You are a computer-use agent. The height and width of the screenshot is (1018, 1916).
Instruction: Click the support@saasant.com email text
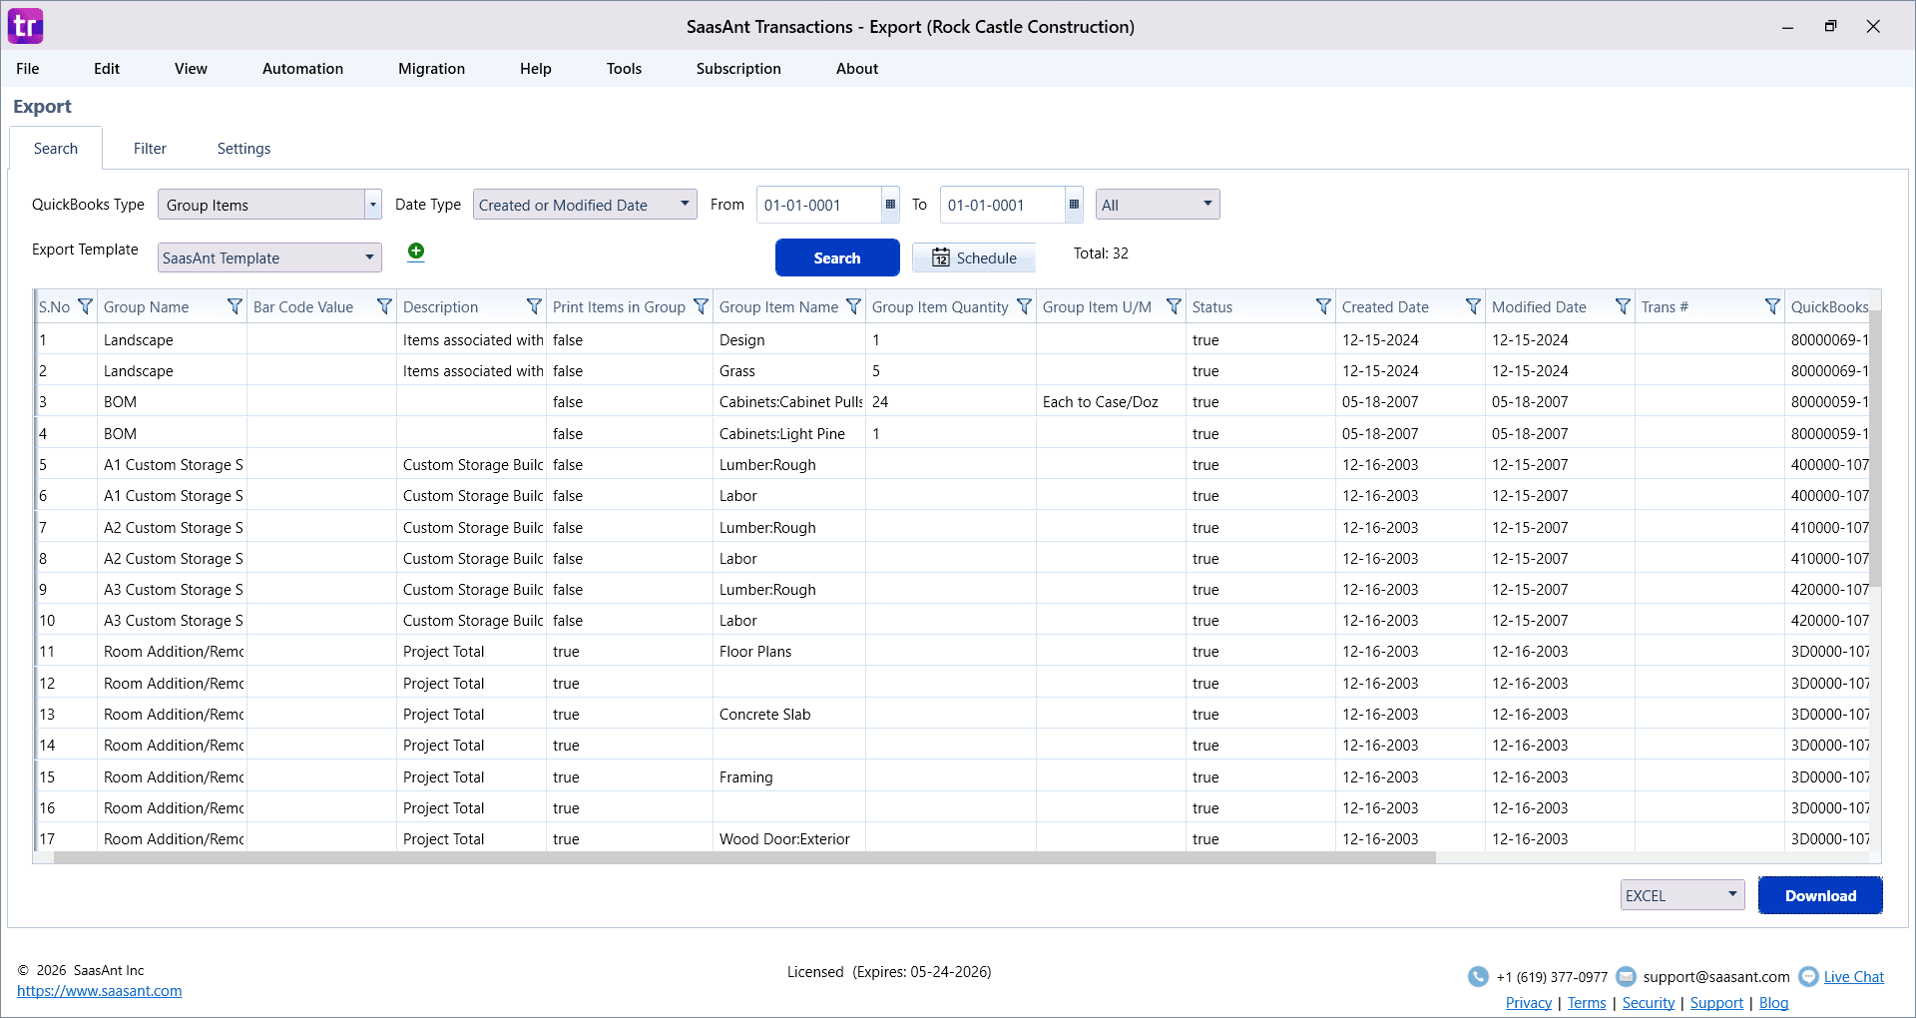point(1716,977)
